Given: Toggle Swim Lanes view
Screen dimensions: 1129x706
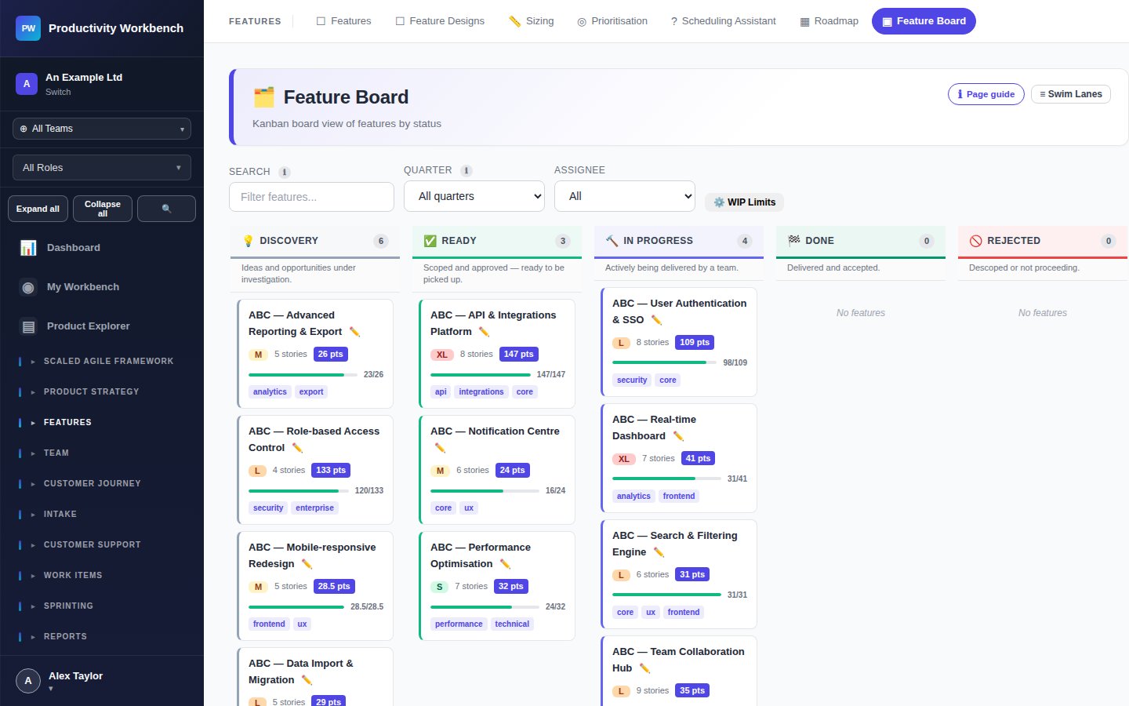Looking at the screenshot, I should coord(1071,94).
